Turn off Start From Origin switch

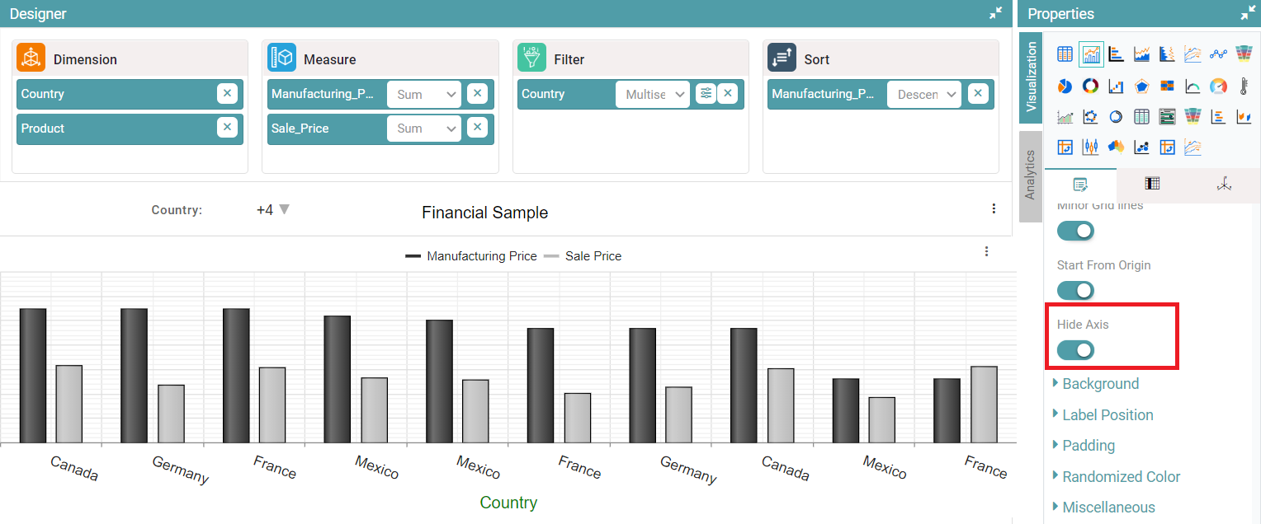(1075, 290)
